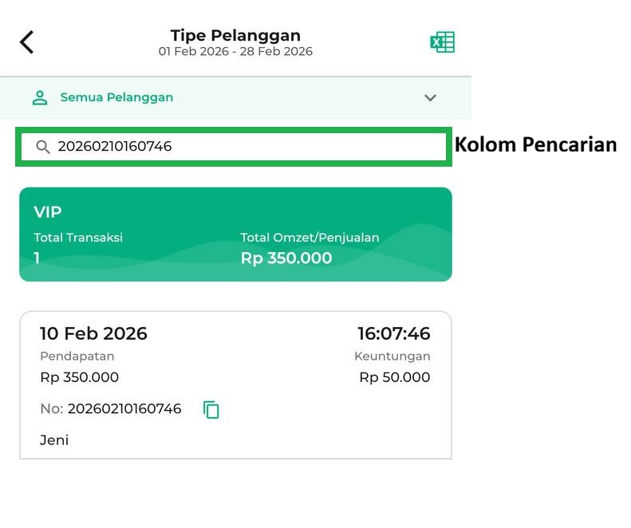Tap the VIP summary card heading

click(x=48, y=212)
